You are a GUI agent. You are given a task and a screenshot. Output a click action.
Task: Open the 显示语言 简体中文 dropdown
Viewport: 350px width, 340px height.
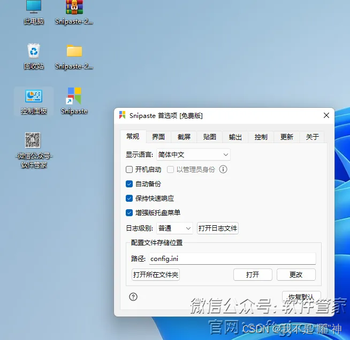pyautogui.click(x=193, y=155)
